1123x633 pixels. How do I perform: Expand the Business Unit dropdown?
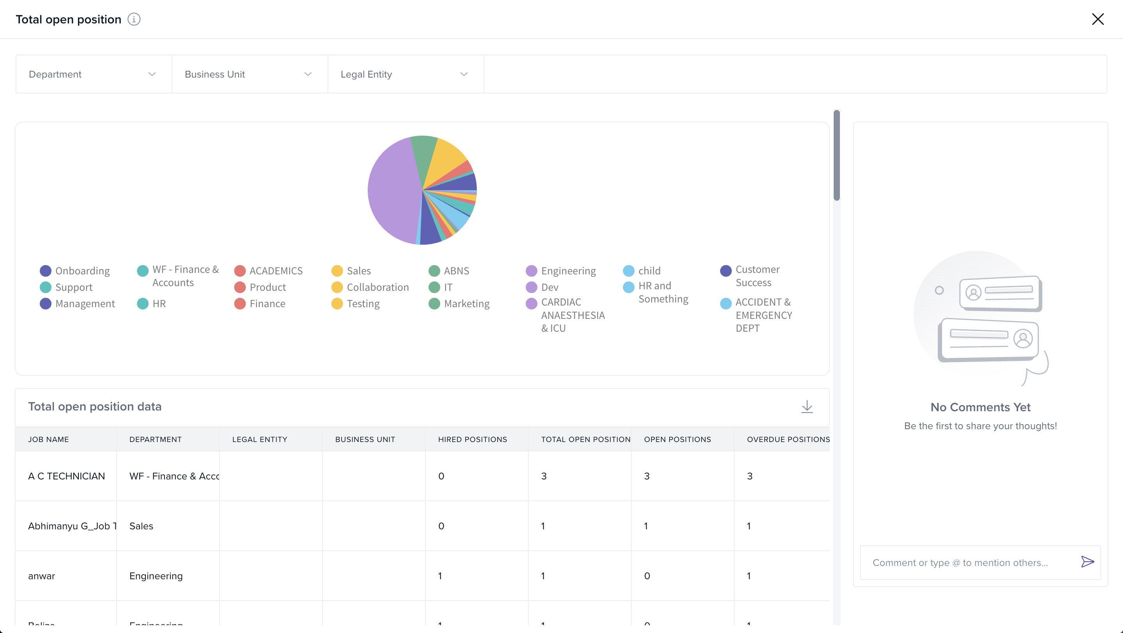click(x=249, y=74)
